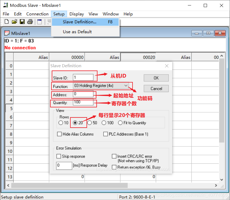Open the Help menu
This screenshot has width=230, height=200.
[128, 14]
